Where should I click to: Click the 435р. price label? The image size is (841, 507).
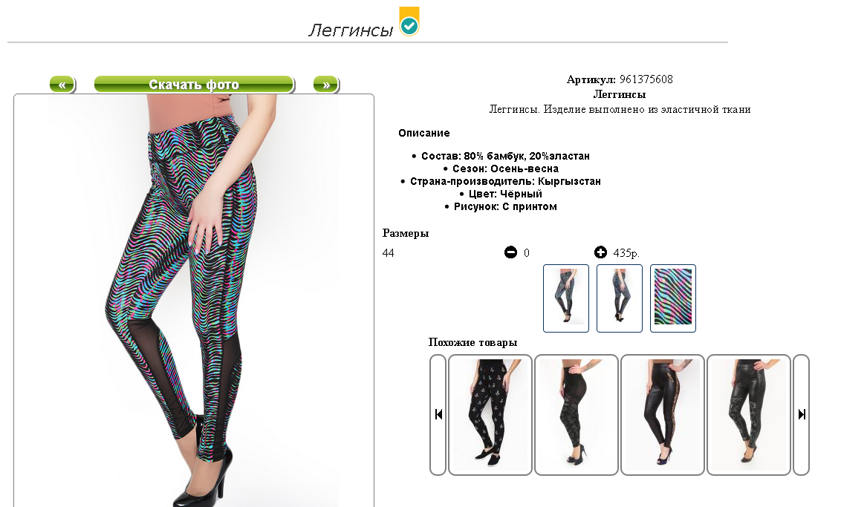[626, 253]
